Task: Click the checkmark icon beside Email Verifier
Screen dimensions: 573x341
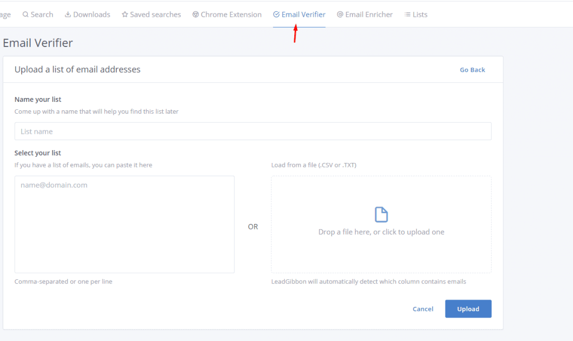Action: [x=276, y=15]
